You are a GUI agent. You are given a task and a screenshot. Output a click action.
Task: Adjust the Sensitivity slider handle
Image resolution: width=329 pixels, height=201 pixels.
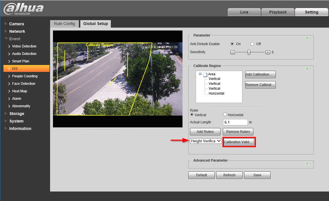tap(249, 52)
